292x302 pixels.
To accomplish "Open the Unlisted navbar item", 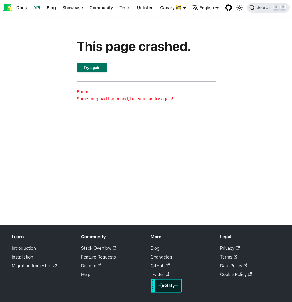I will (145, 8).
